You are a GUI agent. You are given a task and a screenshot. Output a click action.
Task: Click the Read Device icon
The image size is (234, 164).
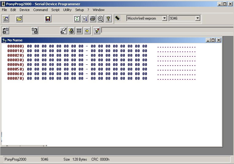[x=6, y=31]
